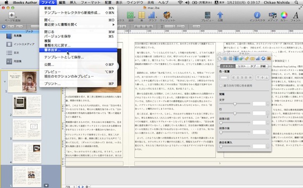The height and width of the screenshot is (188, 303).
Task: Select the Wrap inspector icon
Action: point(230,59)
